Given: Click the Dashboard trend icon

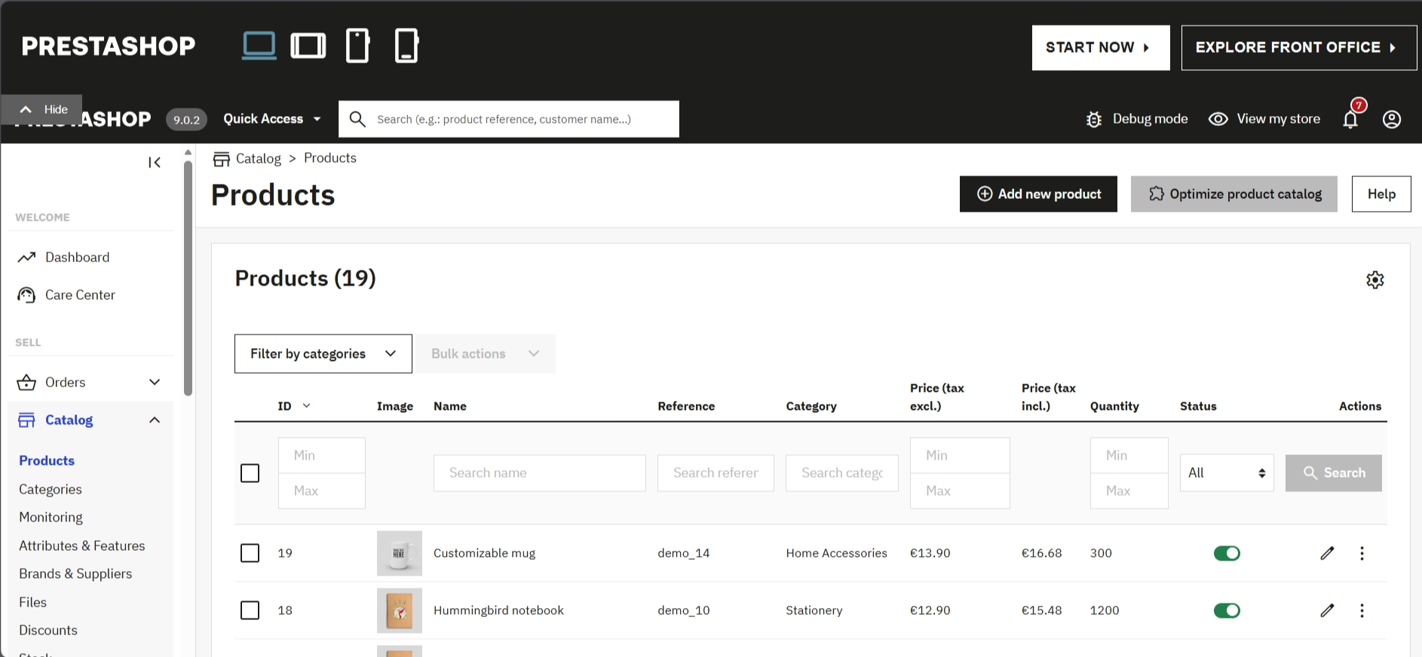Looking at the screenshot, I should (x=26, y=258).
